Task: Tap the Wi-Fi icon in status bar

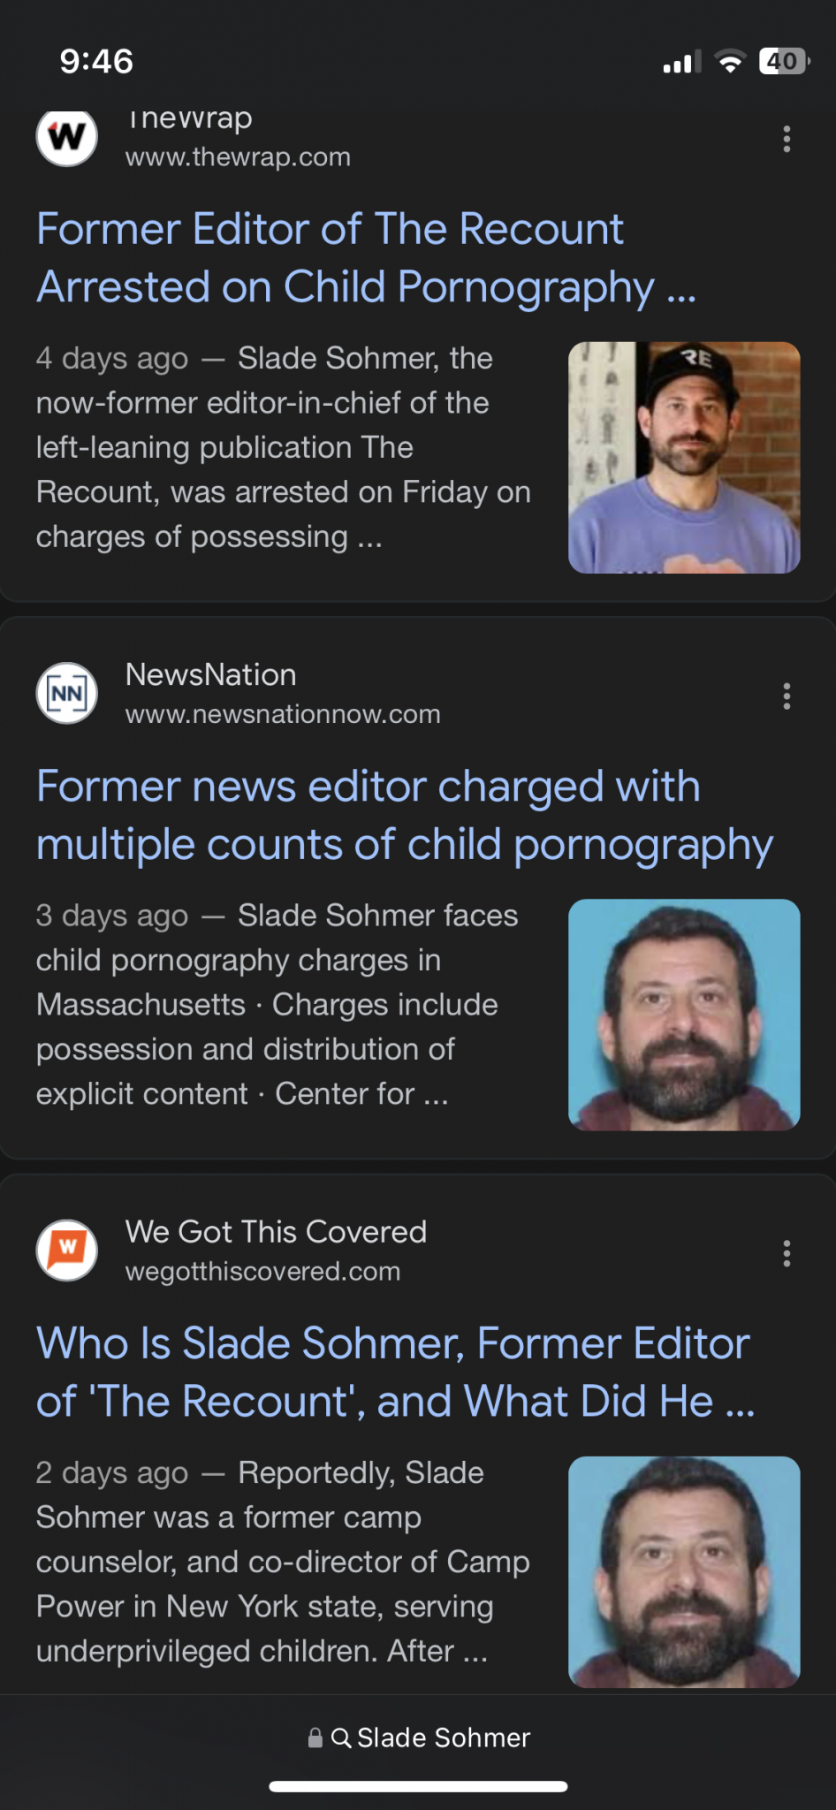Action: [730, 62]
